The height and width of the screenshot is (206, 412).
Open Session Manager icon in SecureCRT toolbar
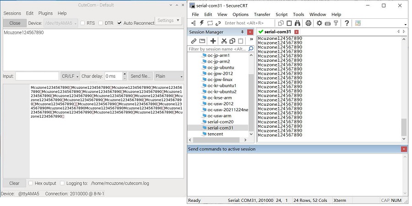193,23
